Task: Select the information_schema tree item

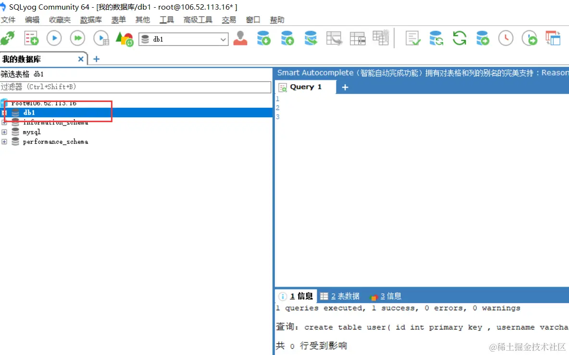Action: [56, 123]
